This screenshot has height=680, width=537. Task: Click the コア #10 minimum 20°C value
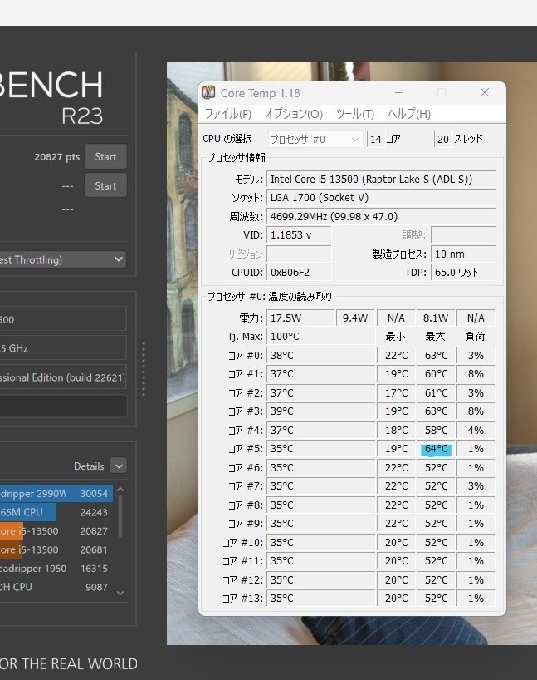[396, 543]
